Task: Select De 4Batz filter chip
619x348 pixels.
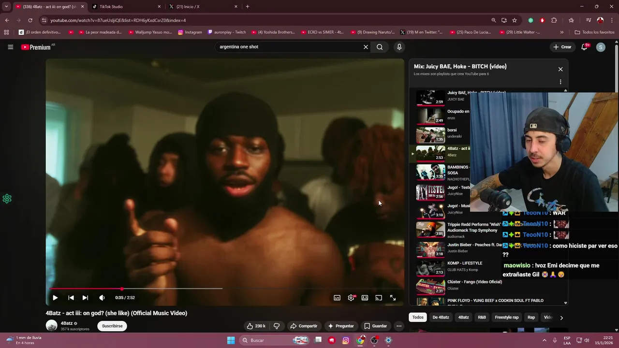Action: click(441, 318)
